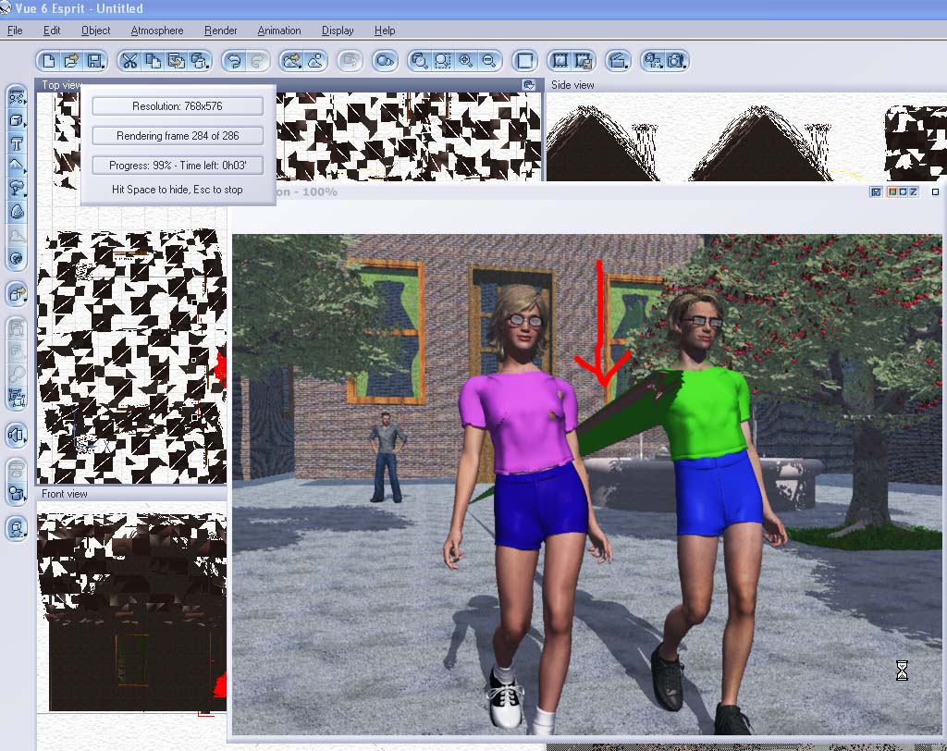Toggle the color channel display in render window

point(895,192)
